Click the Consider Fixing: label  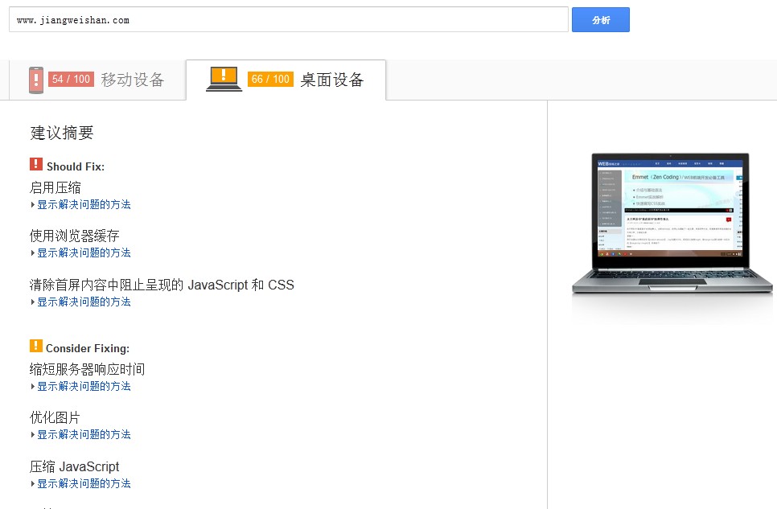pyautogui.click(x=88, y=348)
